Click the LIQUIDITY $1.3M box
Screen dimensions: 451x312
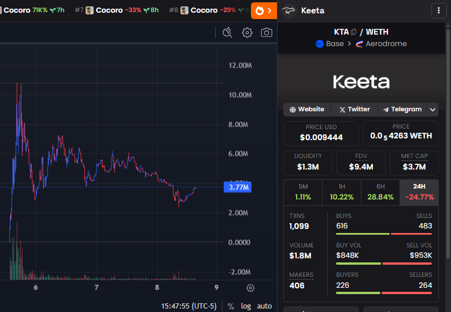(308, 163)
